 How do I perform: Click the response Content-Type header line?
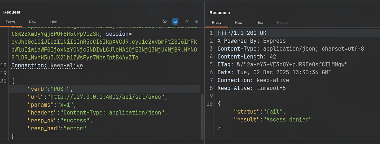coord(291,49)
